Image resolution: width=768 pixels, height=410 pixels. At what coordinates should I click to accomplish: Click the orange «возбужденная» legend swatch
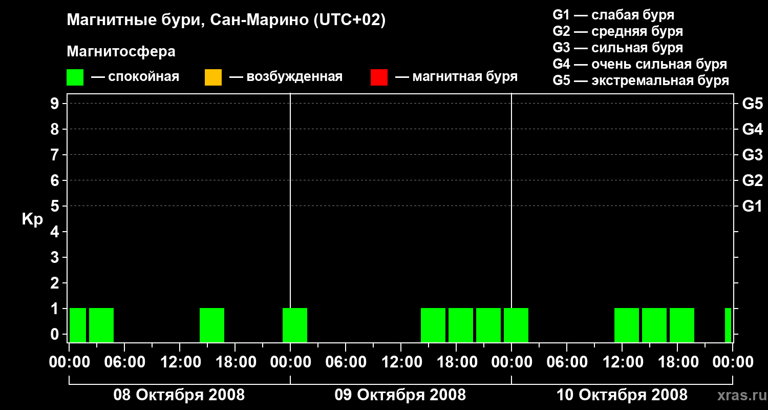[x=213, y=77]
